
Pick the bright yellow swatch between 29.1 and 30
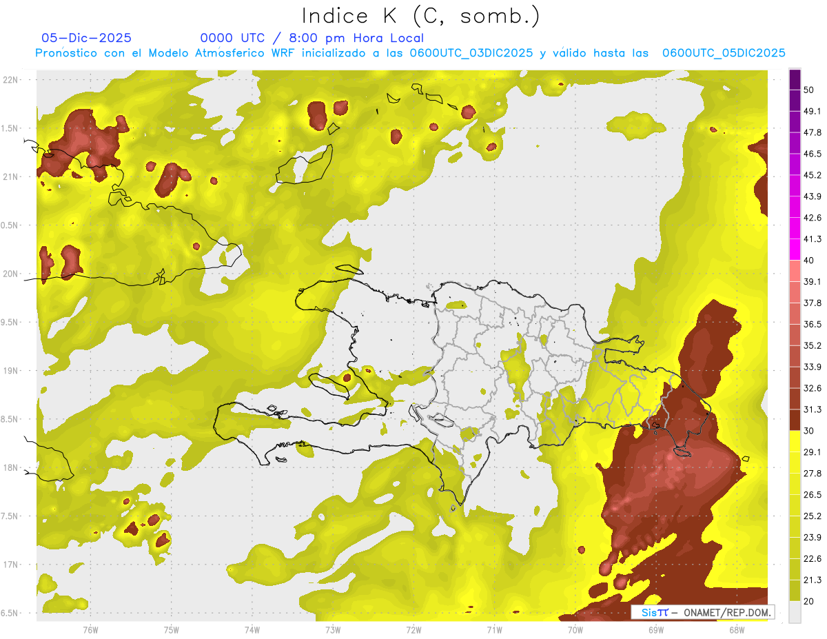795,442
